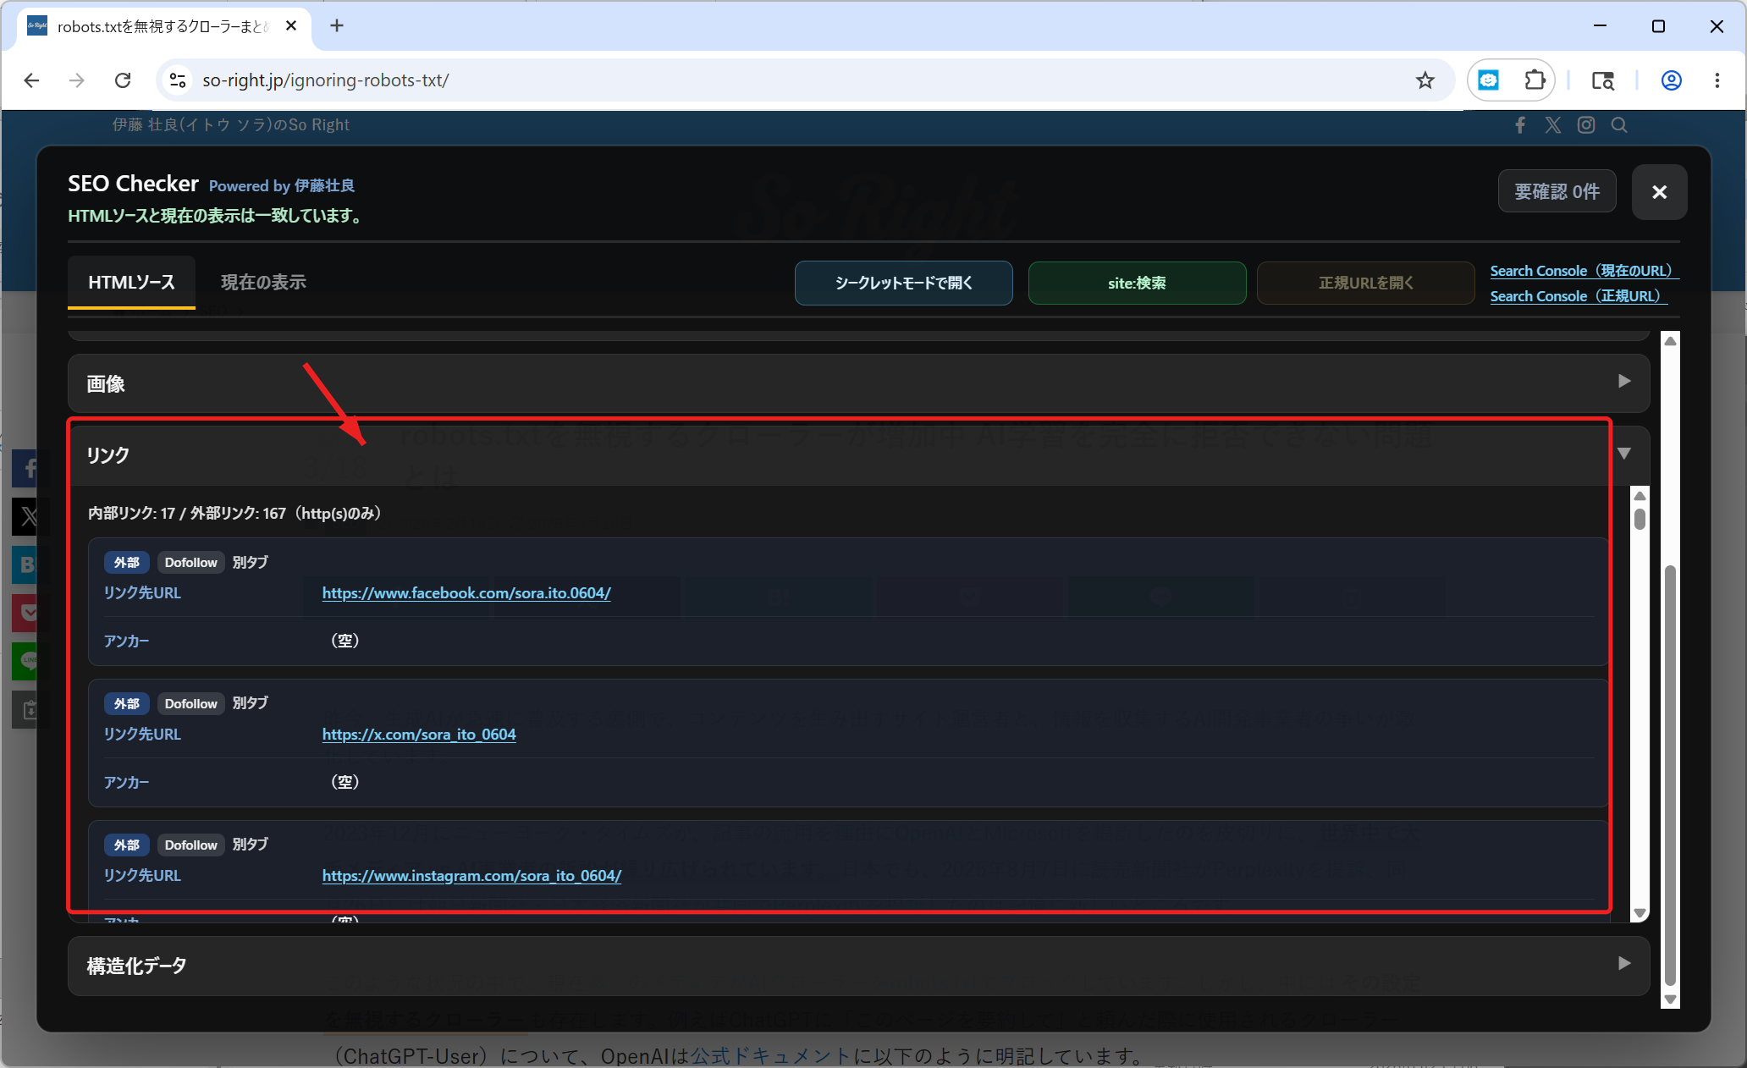Open the Extensions puzzle menu
1747x1068 pixels.
click(x=1535, y=80)
